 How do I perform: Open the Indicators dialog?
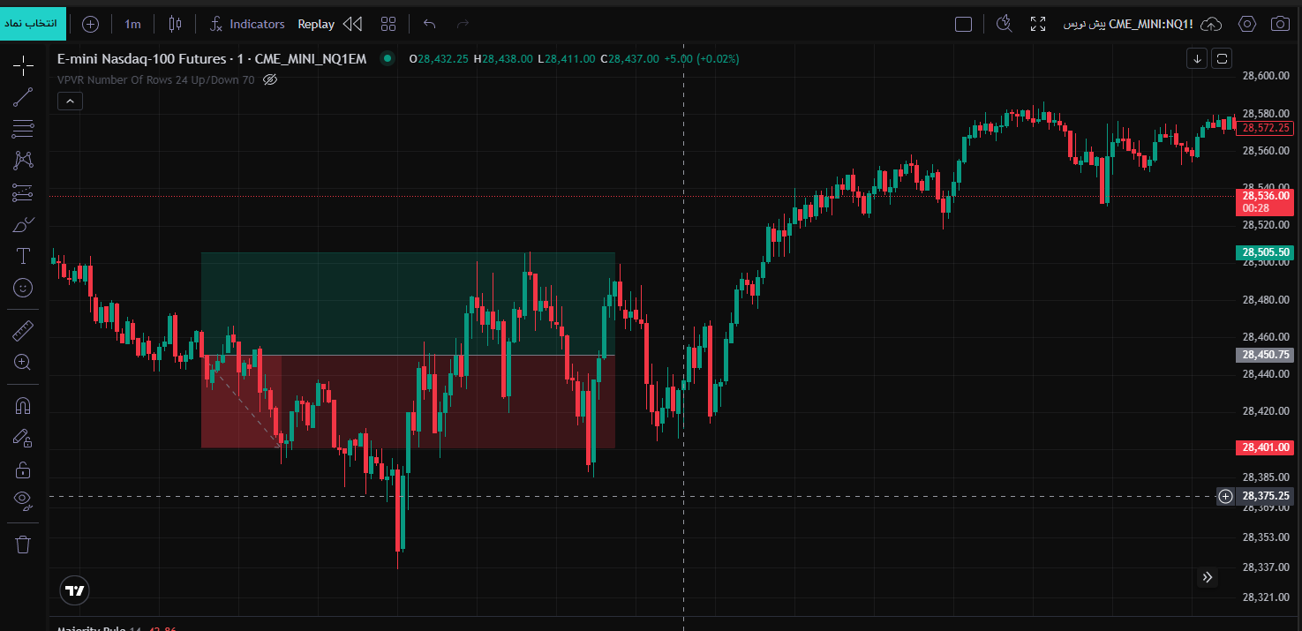tap(257, 24)
